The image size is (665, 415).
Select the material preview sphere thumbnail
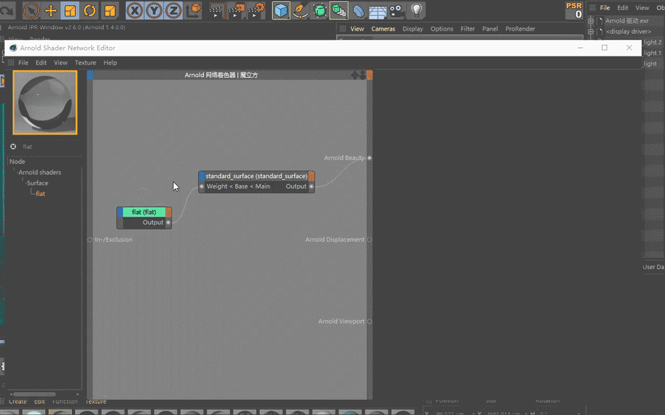(45, 102)
